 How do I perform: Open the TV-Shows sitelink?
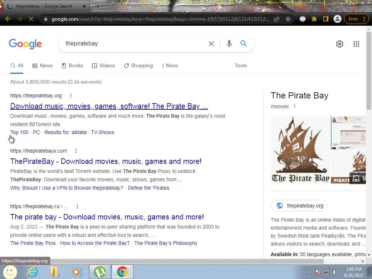pos(102,132)
